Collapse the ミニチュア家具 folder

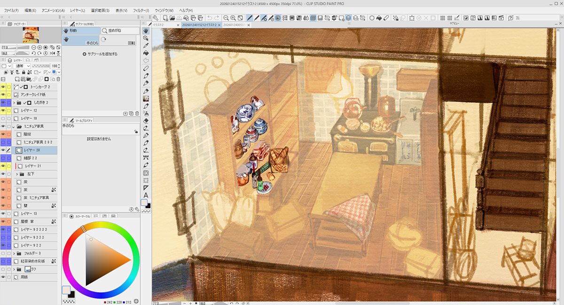tap(13, 126)
